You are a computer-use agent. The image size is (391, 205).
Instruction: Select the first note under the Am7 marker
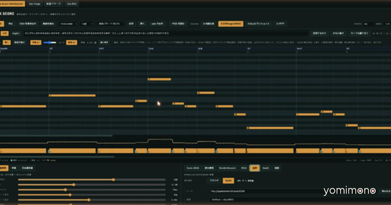(308, 114)
